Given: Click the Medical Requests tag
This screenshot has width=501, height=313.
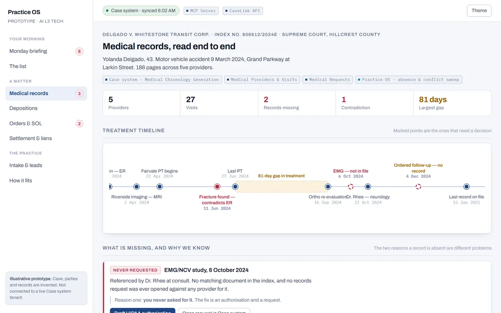Looking at the screenshot, I should pos(328,80).
